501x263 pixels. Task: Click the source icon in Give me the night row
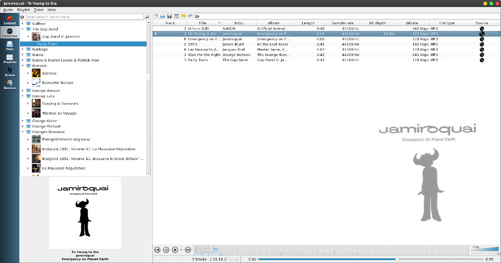click(482, 55)
